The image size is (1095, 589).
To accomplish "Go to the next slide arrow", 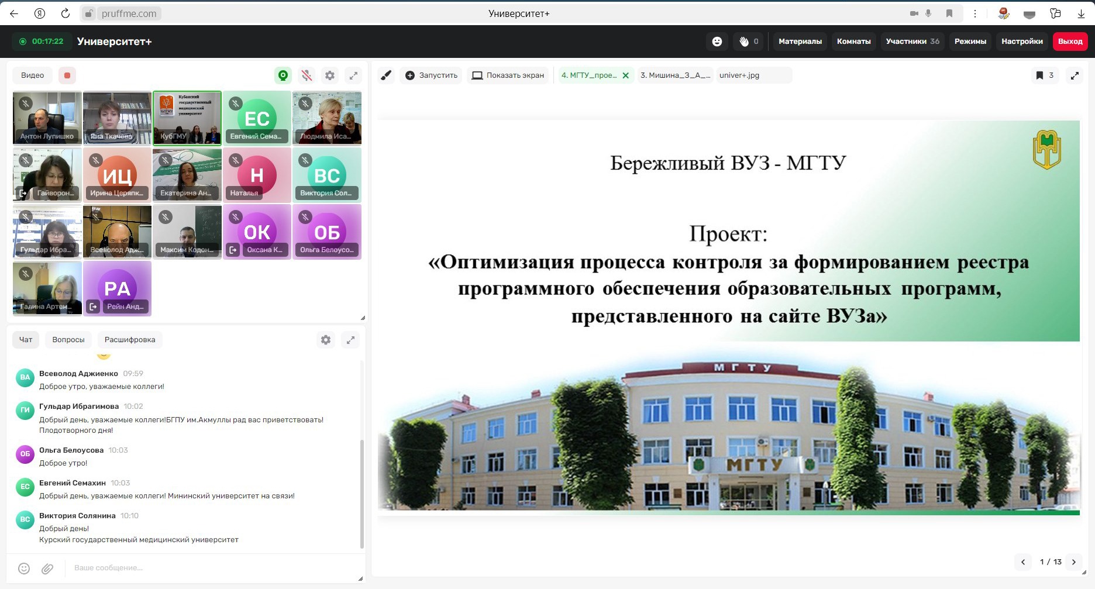I will coord(1073,562).
